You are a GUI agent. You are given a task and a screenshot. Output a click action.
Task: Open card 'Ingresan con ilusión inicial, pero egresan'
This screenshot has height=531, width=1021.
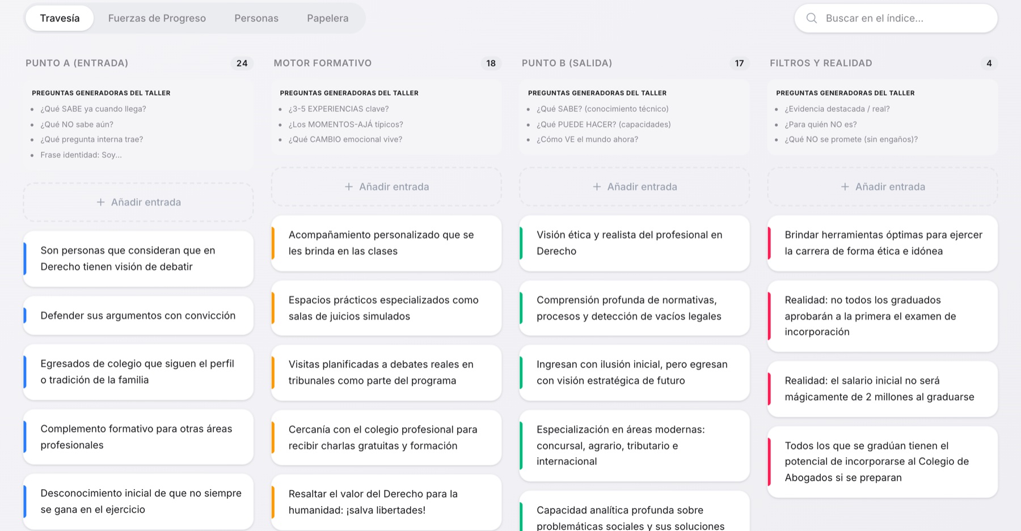tap(634, 372)
